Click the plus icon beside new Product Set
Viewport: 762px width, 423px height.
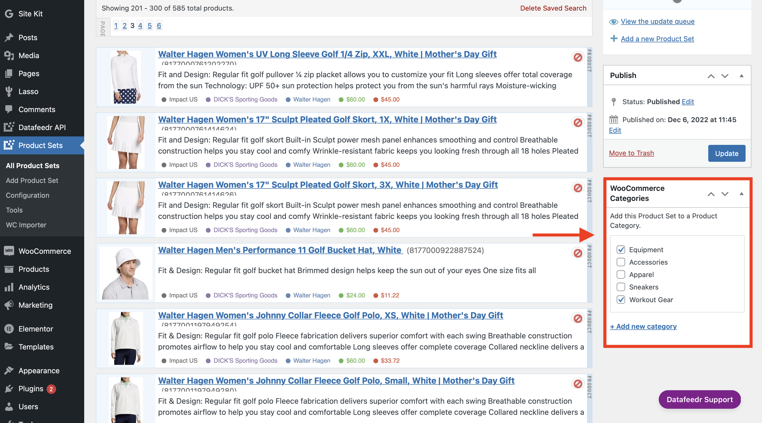click(x=614, y=38)
